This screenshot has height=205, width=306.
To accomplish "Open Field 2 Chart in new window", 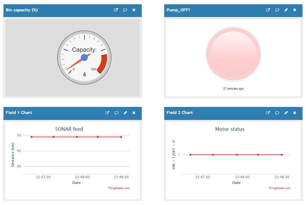I will (268, 113).
